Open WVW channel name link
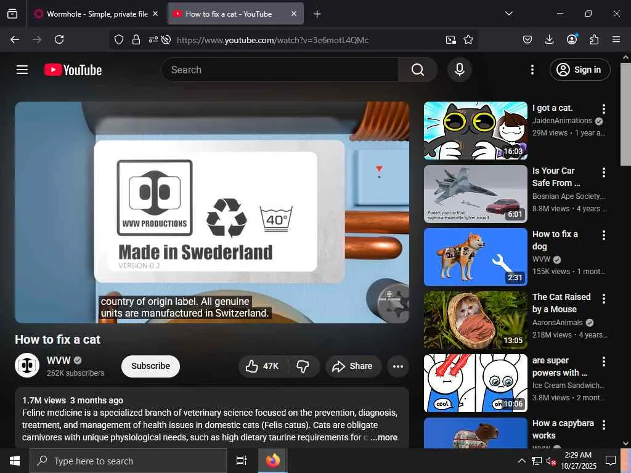This screenshot has height=473, width=631. (59, 360)
